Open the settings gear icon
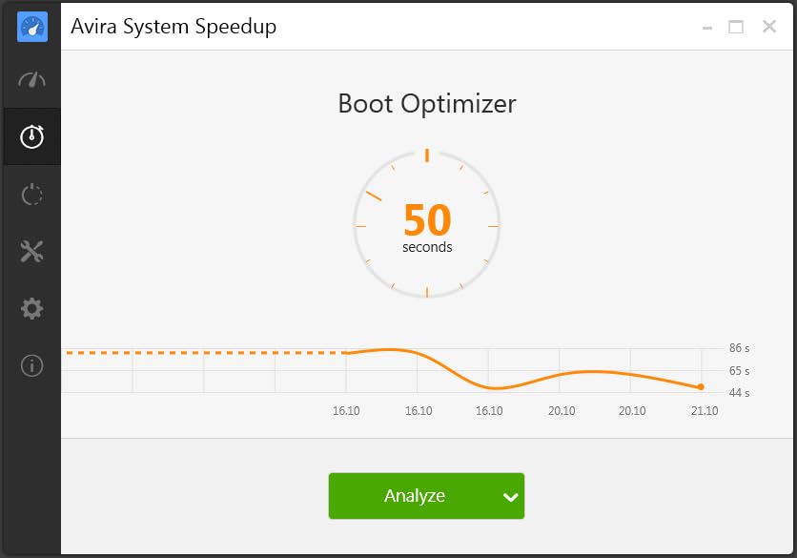797x558 pixels. [x=31, y=308]
